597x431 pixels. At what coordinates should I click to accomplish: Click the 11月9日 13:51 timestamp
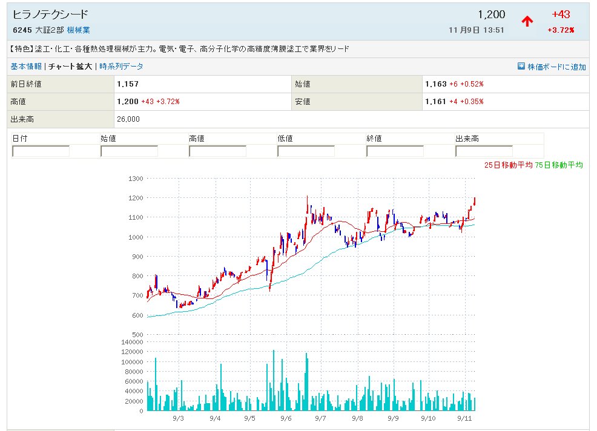pos(477,30)
